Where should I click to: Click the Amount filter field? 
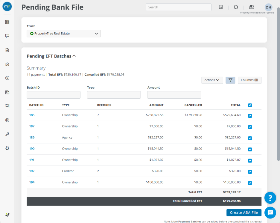pyautogui.click(x=174, y=95)
